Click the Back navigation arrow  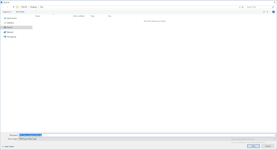(x=3, y=7)
